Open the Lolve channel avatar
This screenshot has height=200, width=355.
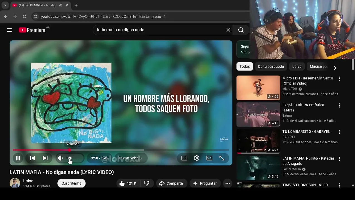click(15, 183)
